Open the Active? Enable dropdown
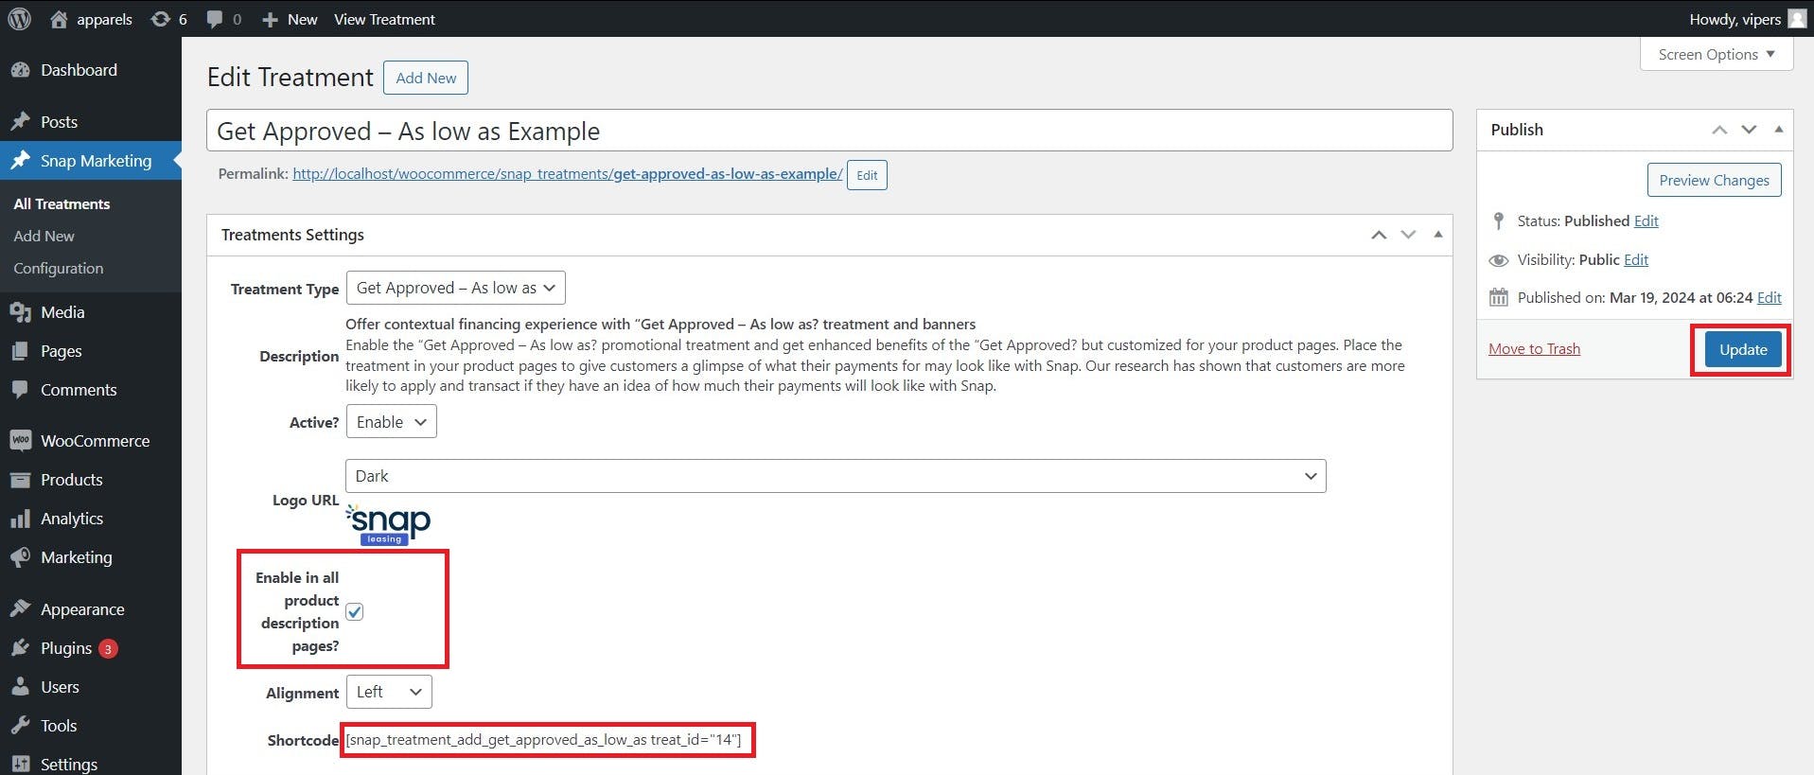Screen dimensions: 1814x775 pos(392,422)
